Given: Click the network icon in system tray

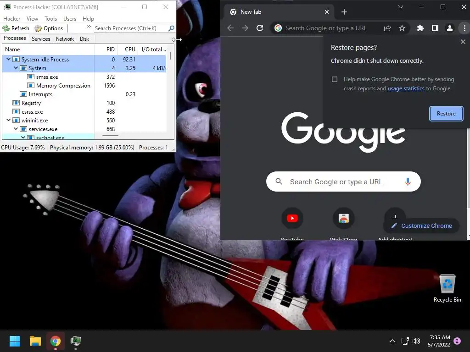Looking at the screenshot, I should (405, 341).
